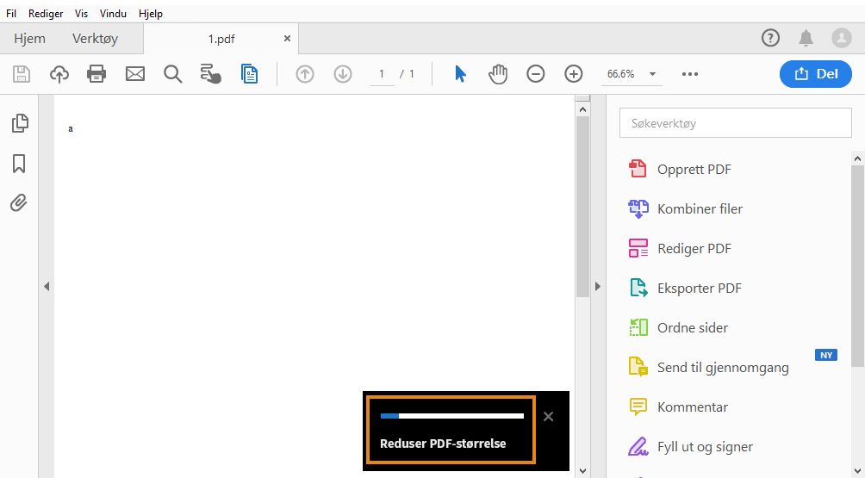Open Vindu menu
Viewport: 865px width, 478px height.
click(x=113, y=13)
